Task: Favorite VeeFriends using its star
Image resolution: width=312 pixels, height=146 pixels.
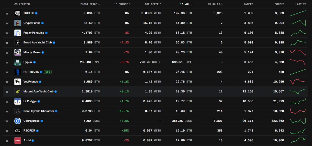Action: click(x=7, y=82)
